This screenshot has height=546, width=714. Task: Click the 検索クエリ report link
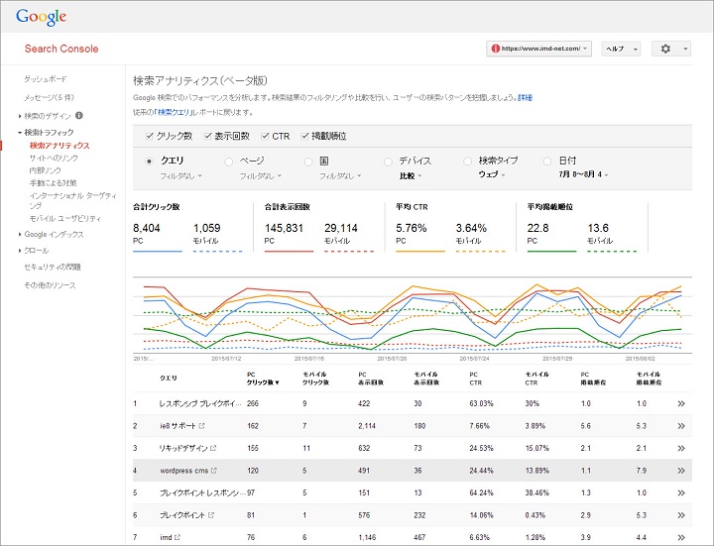click(174, 112)
